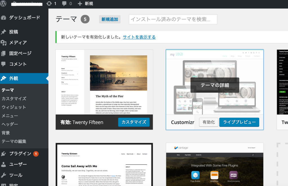Click the Customizr theme name text
The image size is (288, 186).
(x=183, y=122)
